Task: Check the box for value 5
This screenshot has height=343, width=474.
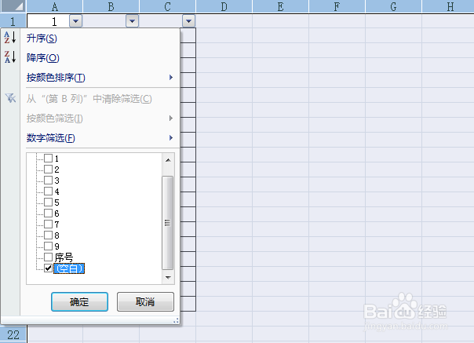Action: click(x=49, y=202)
